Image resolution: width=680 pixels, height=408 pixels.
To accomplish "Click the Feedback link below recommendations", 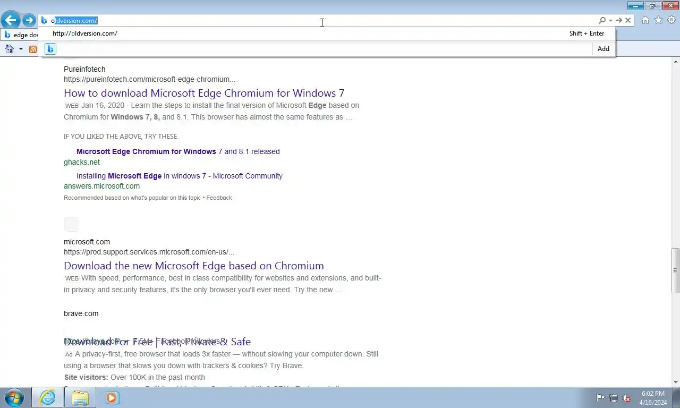I will (x=219, y=198).
